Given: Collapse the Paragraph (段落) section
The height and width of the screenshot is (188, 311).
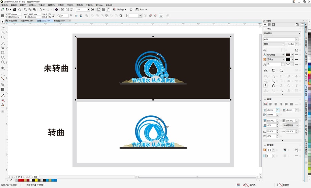Looking at the screenshot, I should click(265, 99).
